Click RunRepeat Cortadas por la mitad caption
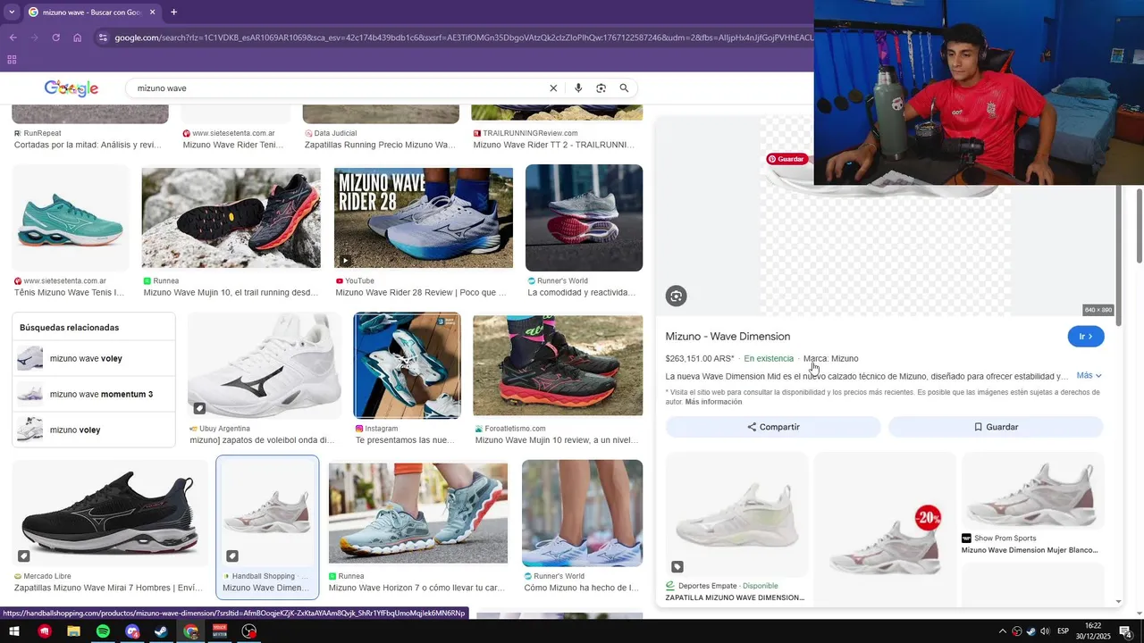The image size is (1144, 643). click(88, 145)
